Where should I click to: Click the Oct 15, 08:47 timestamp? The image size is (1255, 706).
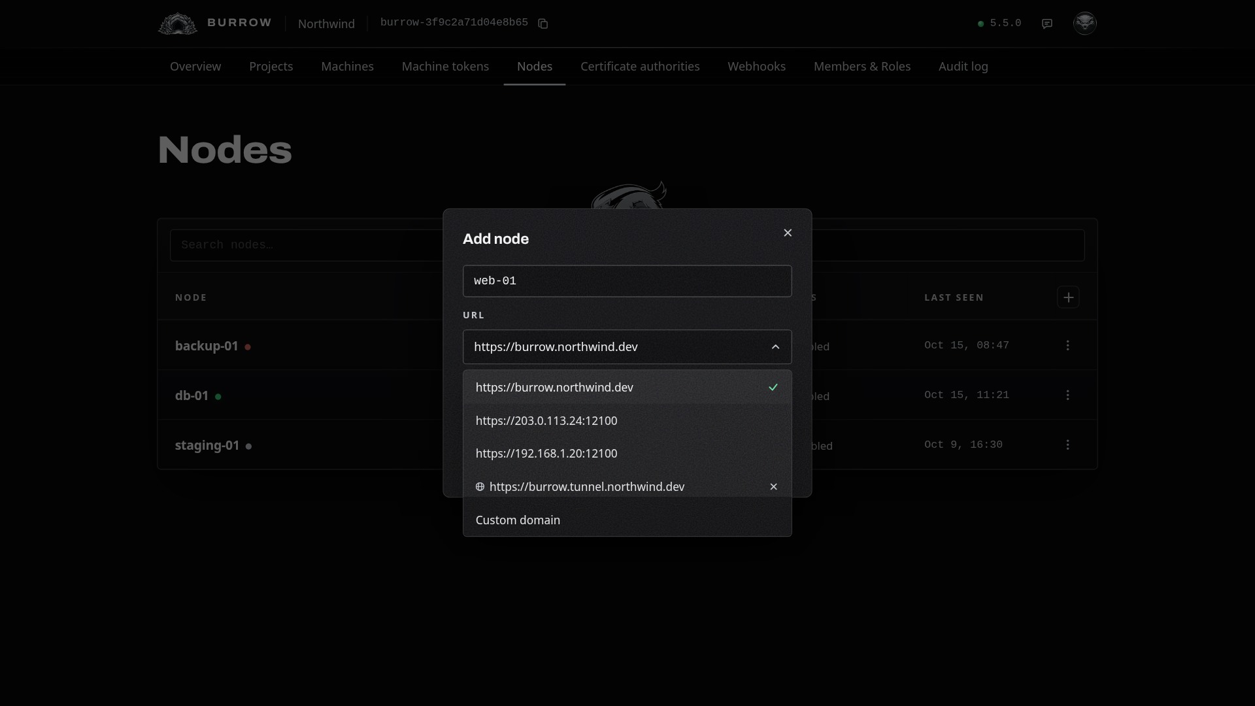[967, 345]
